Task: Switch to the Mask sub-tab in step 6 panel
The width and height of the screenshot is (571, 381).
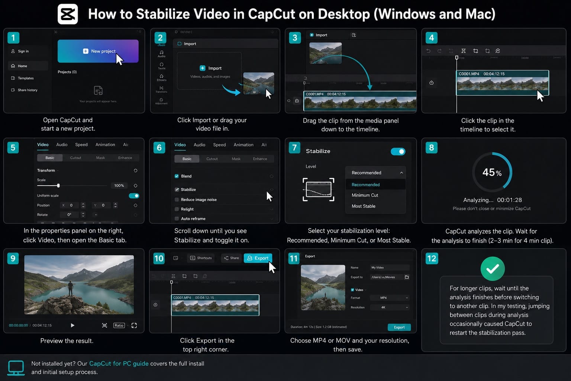Action: (x=236, y=159)
